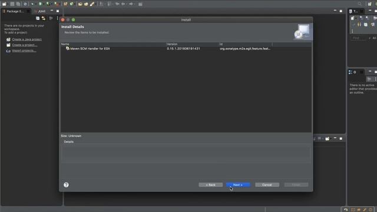Click the External Tools run icon
The image size is (377, 212).
click(x=57, y=4)
